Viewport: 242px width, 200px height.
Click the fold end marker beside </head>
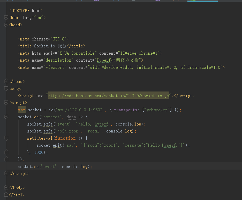pyautogui.click(x=6, y=81)
